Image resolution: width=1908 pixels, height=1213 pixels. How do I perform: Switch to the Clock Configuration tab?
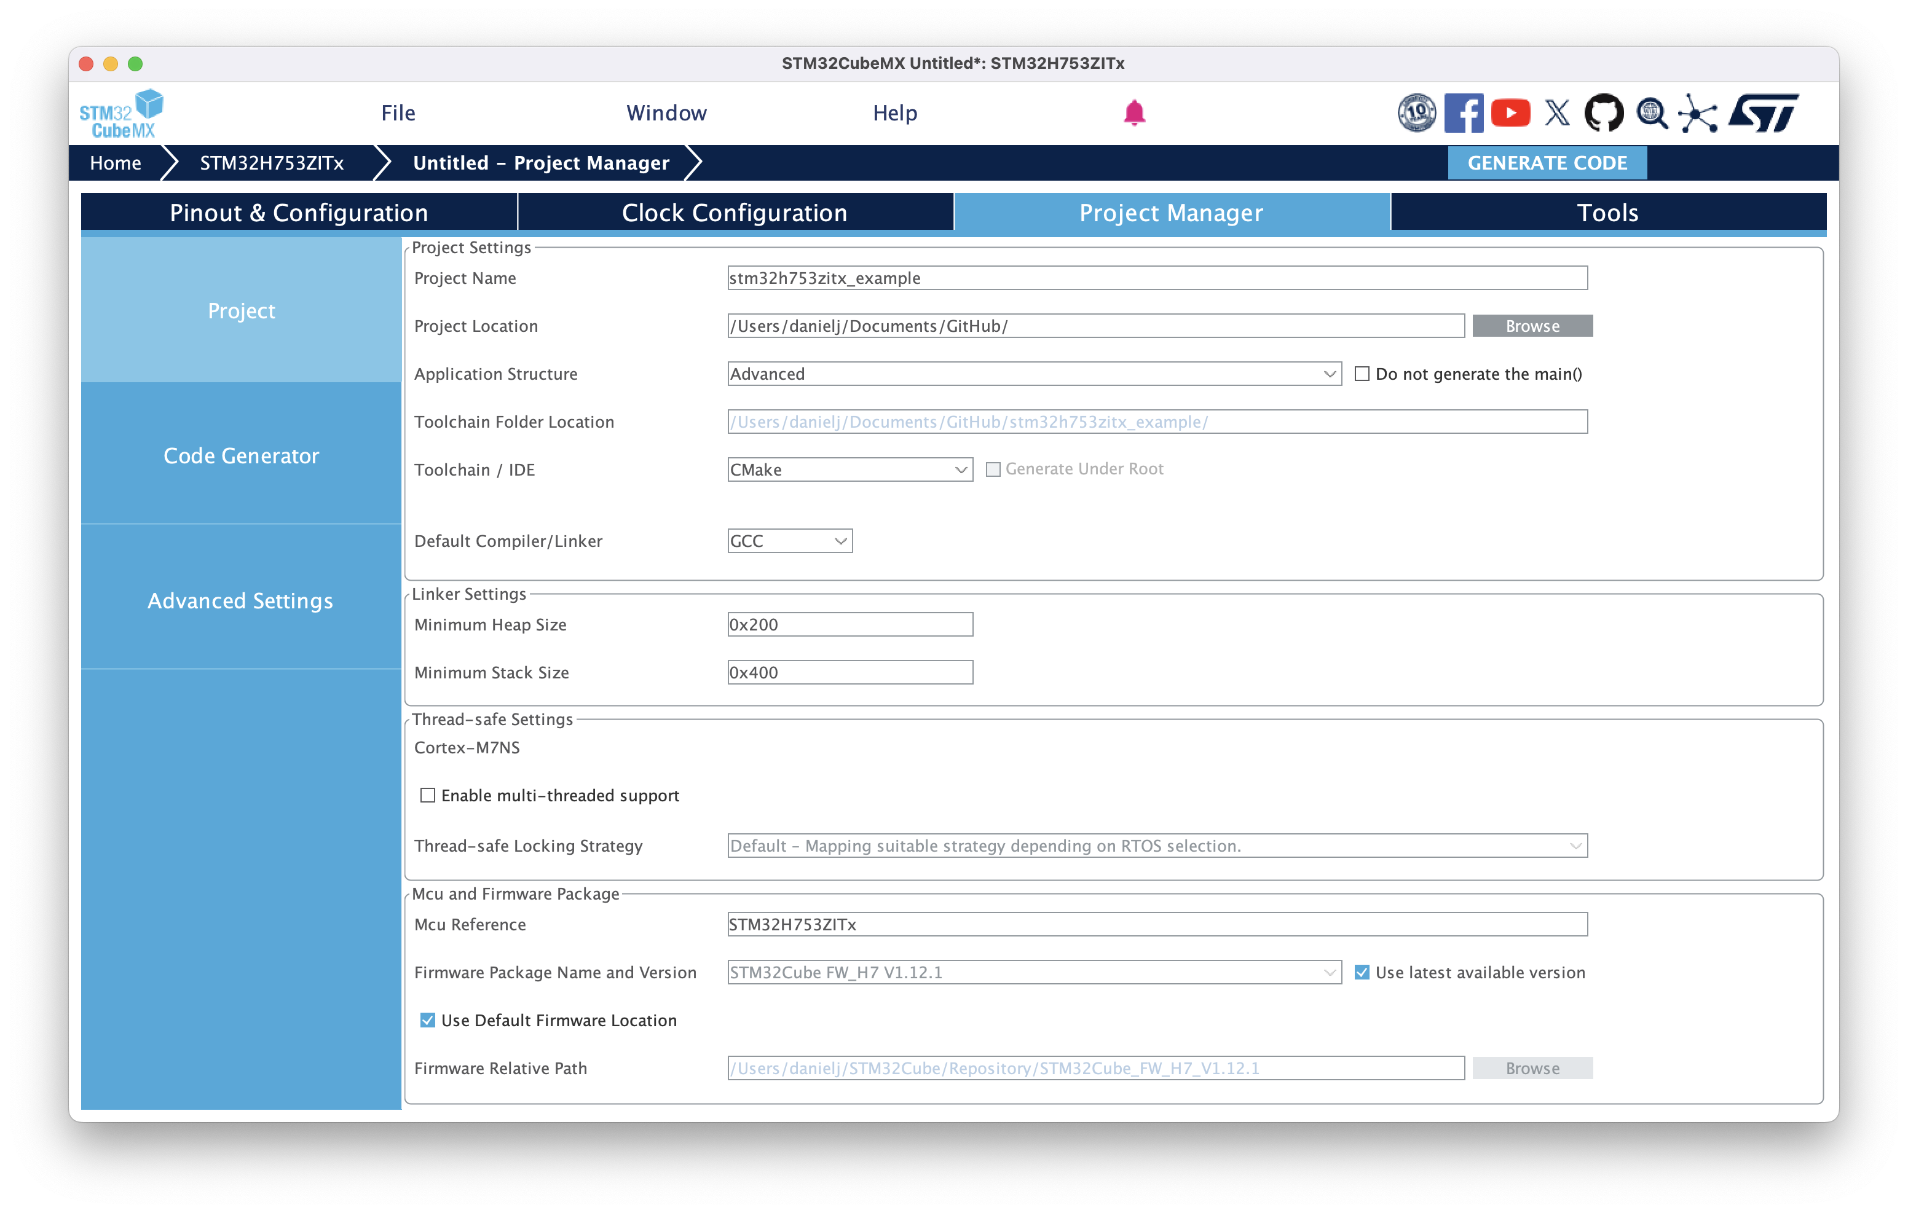[735, 213]
